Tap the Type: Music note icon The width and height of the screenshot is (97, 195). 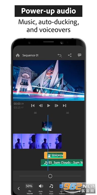pyautogui.click(x=51, y=186)
